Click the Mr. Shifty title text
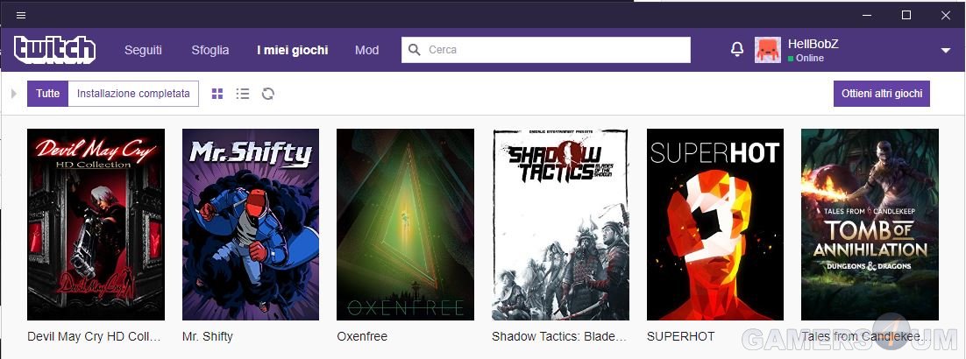 (208, 337)
